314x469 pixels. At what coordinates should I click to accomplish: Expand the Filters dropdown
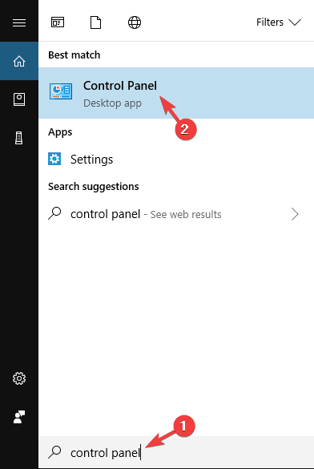tap(279, 22)
